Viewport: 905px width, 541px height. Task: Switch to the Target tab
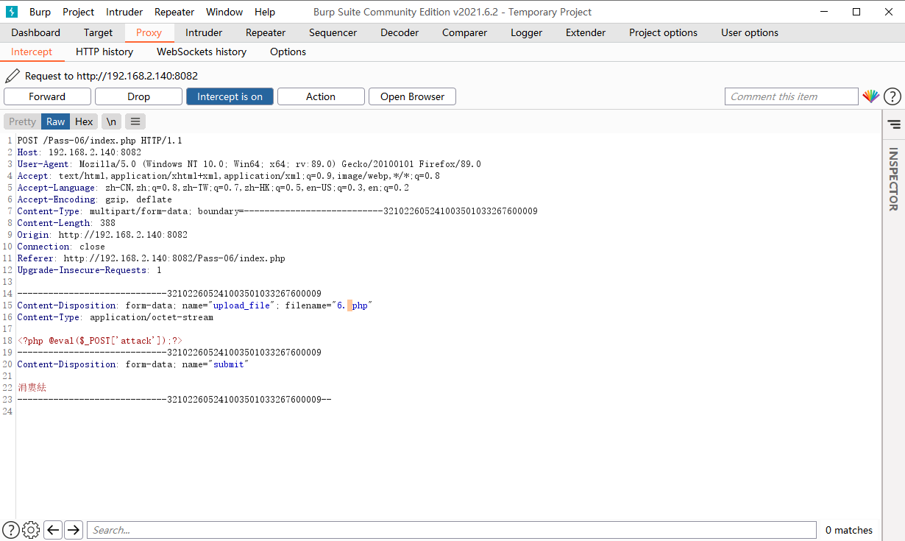(98, 32)
